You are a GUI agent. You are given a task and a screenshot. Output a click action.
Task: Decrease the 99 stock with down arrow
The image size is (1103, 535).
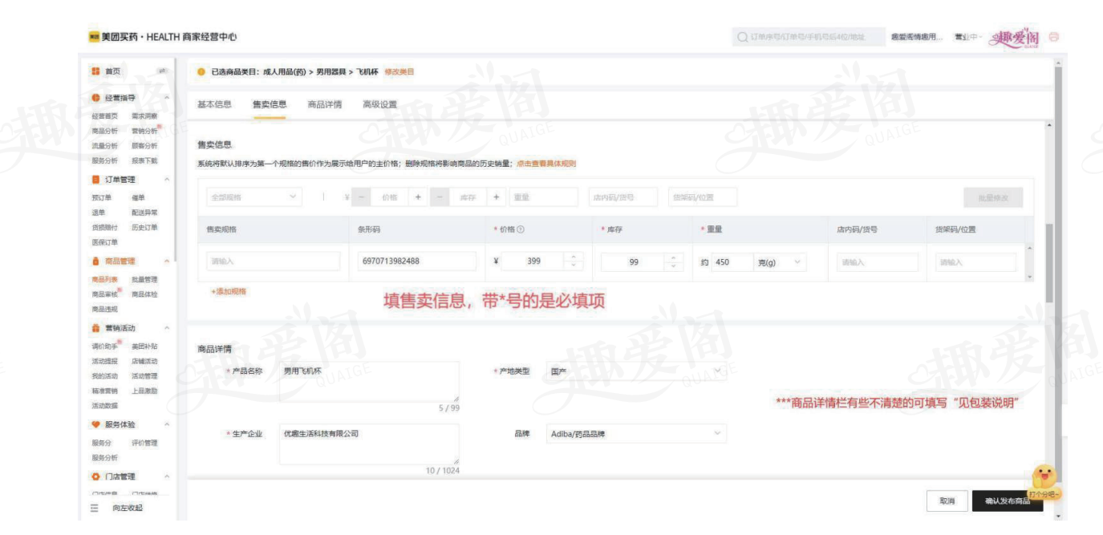click(675, 266)
